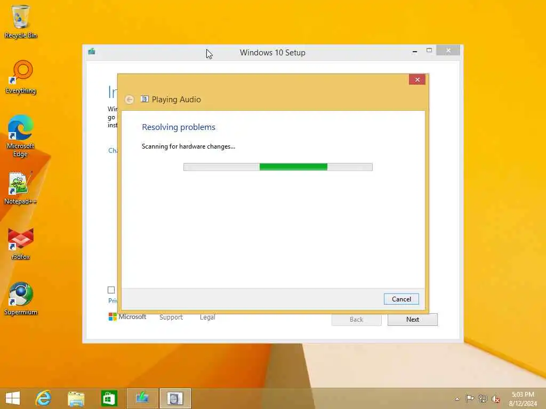Viewport: 546px width, 409px height.
Task: Click the 'Resolving problems' heading
Action: tap(179, 127)
